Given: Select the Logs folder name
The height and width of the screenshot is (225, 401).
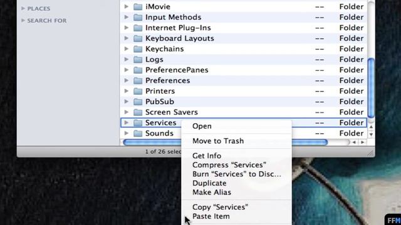Looking at the screenshot, I should click(154, 60).
